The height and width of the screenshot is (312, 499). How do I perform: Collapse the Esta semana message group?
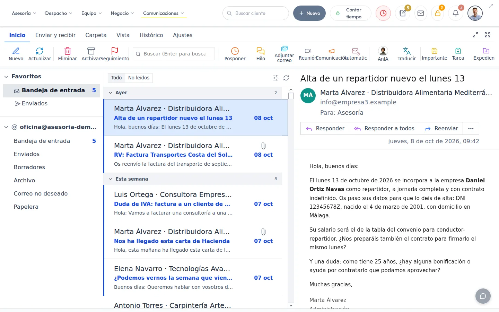click(x=111, y=179)
